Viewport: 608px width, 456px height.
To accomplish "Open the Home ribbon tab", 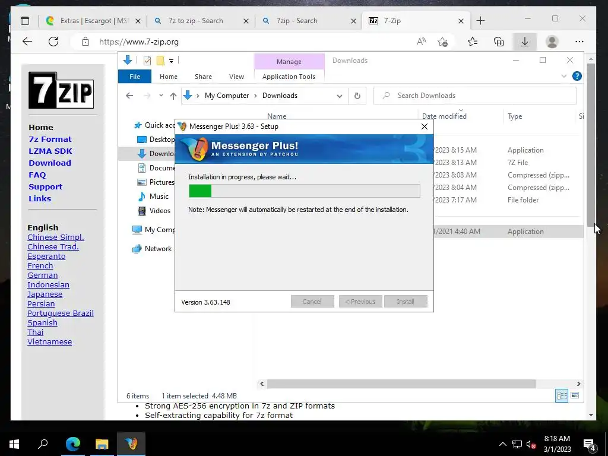I will (x=168, y=77).
